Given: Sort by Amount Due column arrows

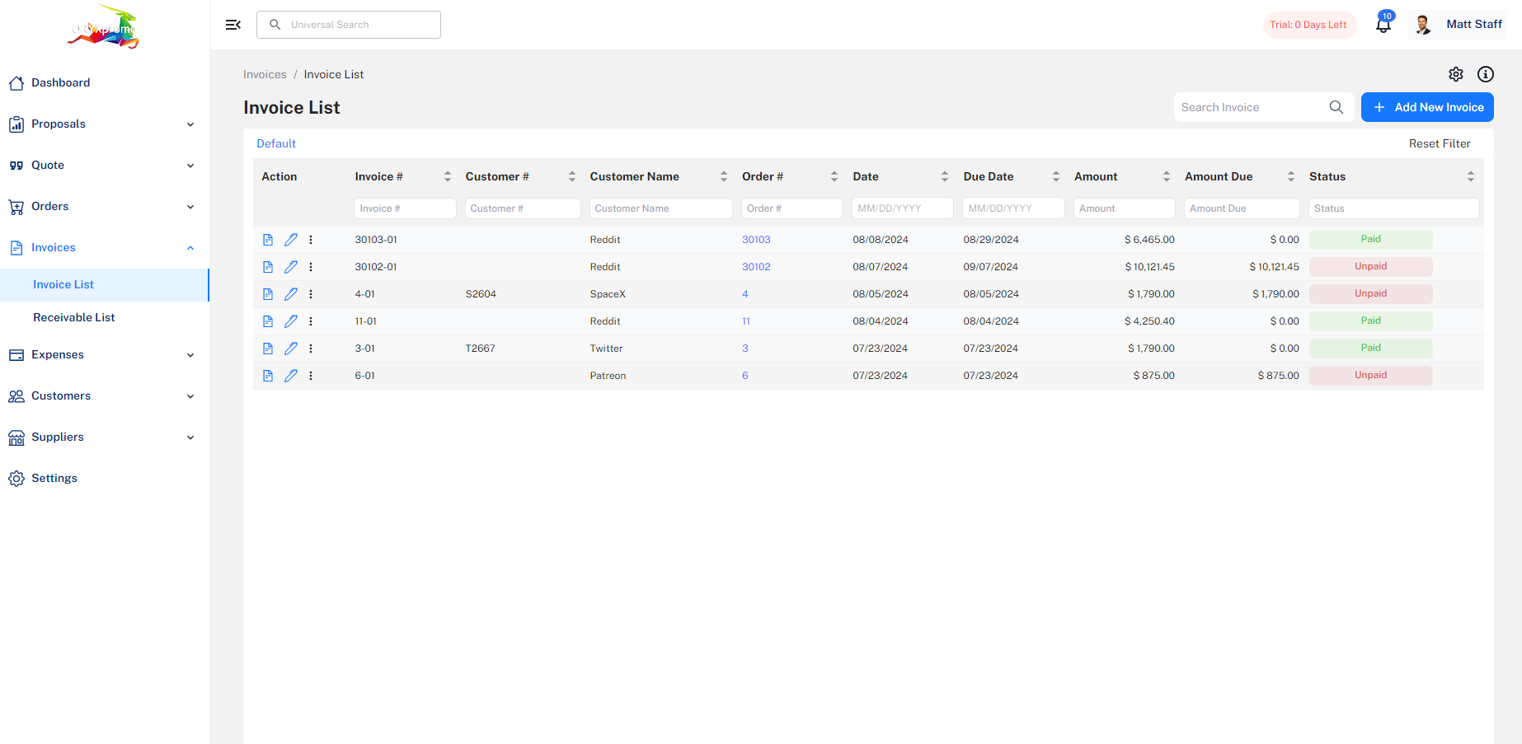Looking at the screenshot, I should pyautogui.click(x=1291, y=176).
